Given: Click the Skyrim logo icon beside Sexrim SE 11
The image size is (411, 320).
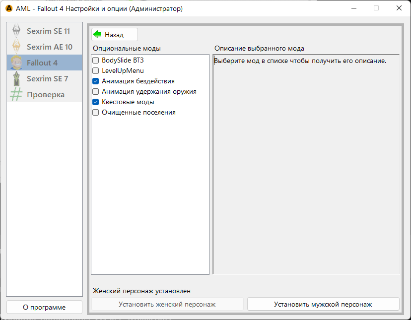Looking at the screenshot, I should pos(16,31).
